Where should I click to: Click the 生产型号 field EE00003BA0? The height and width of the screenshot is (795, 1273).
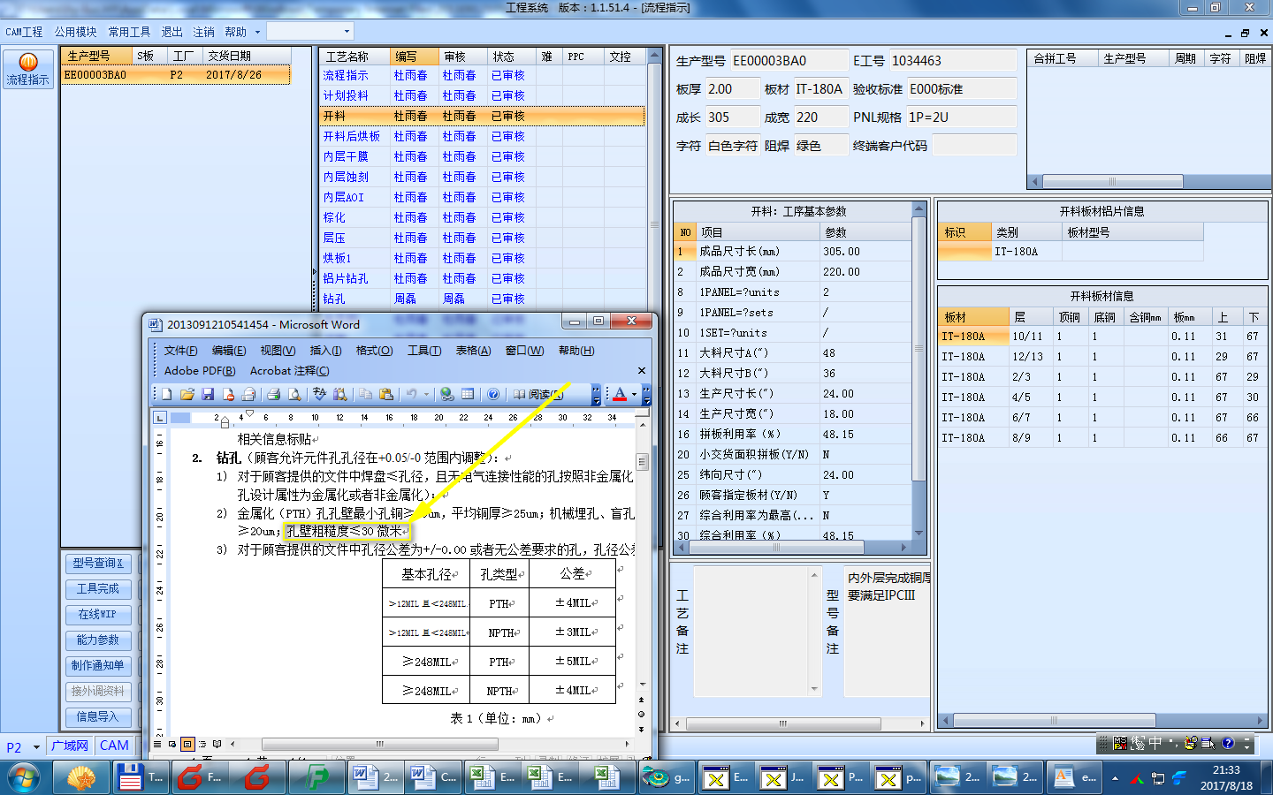click(788, 61)
